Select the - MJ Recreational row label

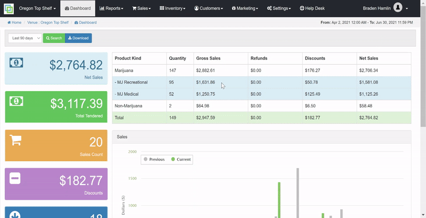click(131, 82)
